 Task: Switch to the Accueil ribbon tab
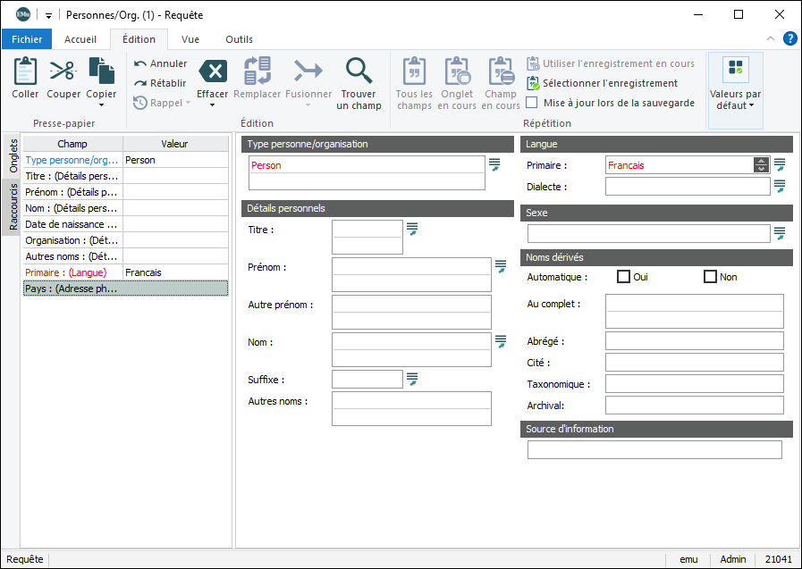tap(80, 39)
